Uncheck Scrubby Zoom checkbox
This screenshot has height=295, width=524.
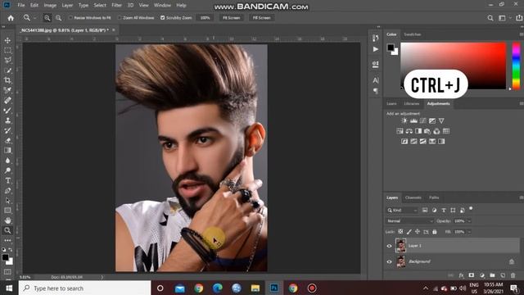pyautogui.click(x=162, y=18)
